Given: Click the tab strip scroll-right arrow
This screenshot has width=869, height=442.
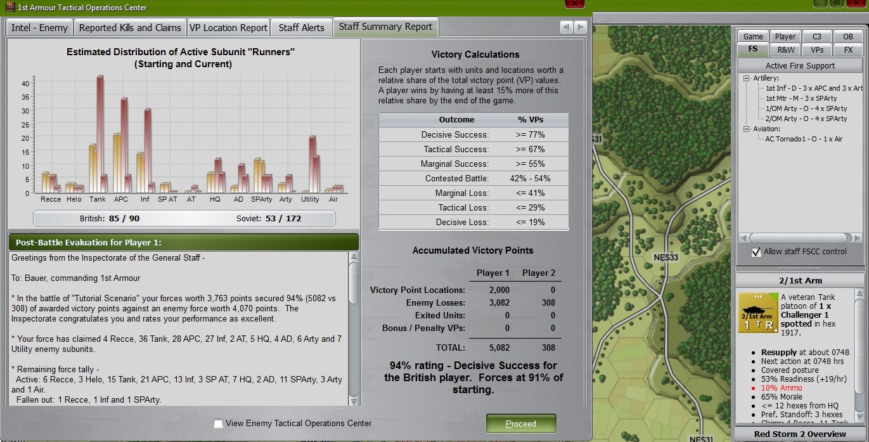Looking at the screenshot, I should pos(580,27).
